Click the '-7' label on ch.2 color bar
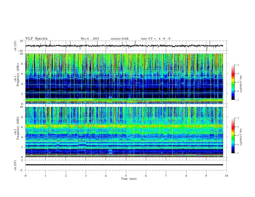This screenshot has height=197, width=255. 238,153
